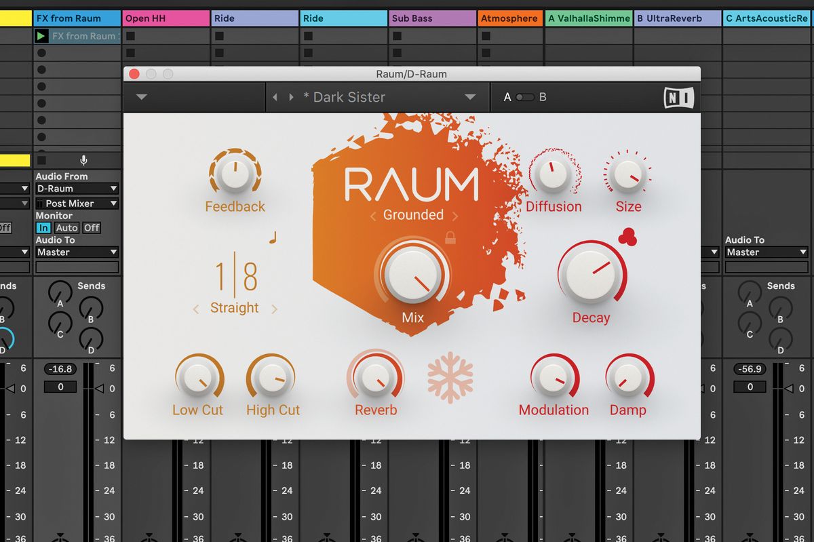Turn the Decay knob
Screen dimensions: 814x542
pyautogui.click(x=591, y=274)
